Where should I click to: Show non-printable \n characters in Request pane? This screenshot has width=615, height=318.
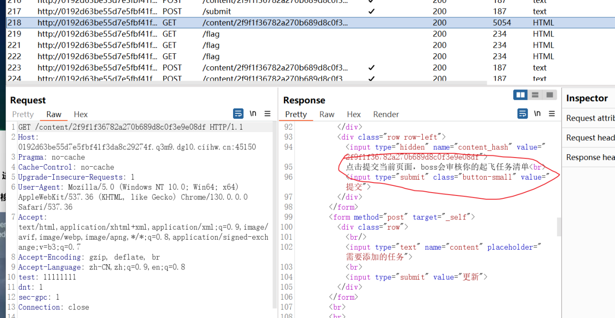(x=253, y=114)
